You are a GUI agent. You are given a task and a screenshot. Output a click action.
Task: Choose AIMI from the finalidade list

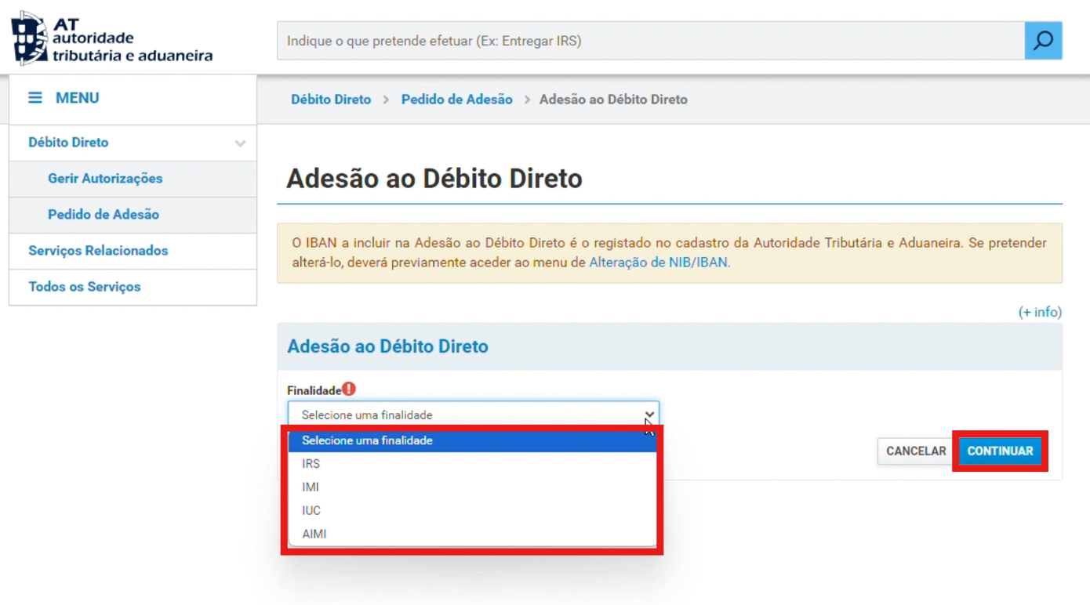[472, 534]
